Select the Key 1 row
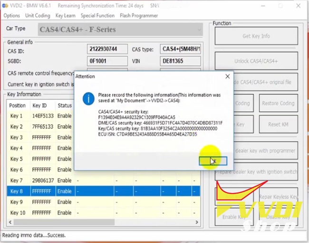 pyautogui.click(x=41, y=116)
